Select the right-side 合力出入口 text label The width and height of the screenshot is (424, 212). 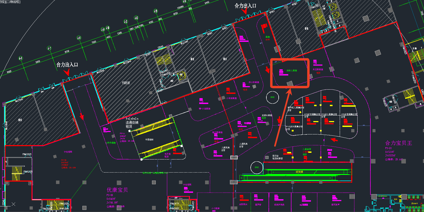click(x=245, y=6)
